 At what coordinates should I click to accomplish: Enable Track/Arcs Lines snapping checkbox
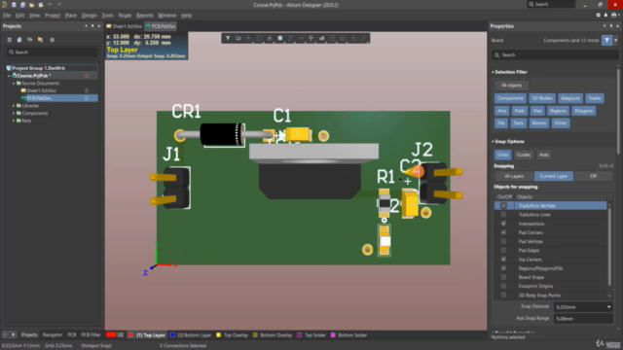pos(503,215)
